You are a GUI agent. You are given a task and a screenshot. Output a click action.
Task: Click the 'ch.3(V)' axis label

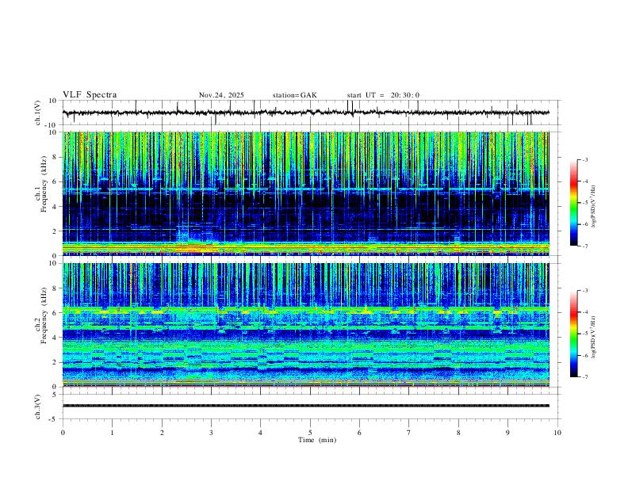point(38,407)
